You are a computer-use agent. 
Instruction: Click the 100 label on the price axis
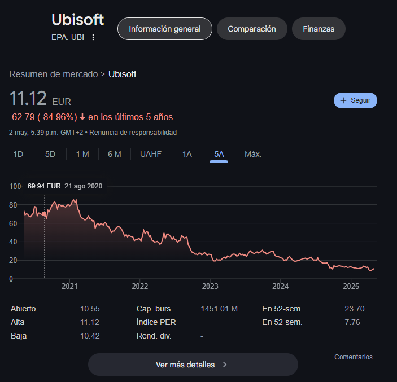[15, 186]
